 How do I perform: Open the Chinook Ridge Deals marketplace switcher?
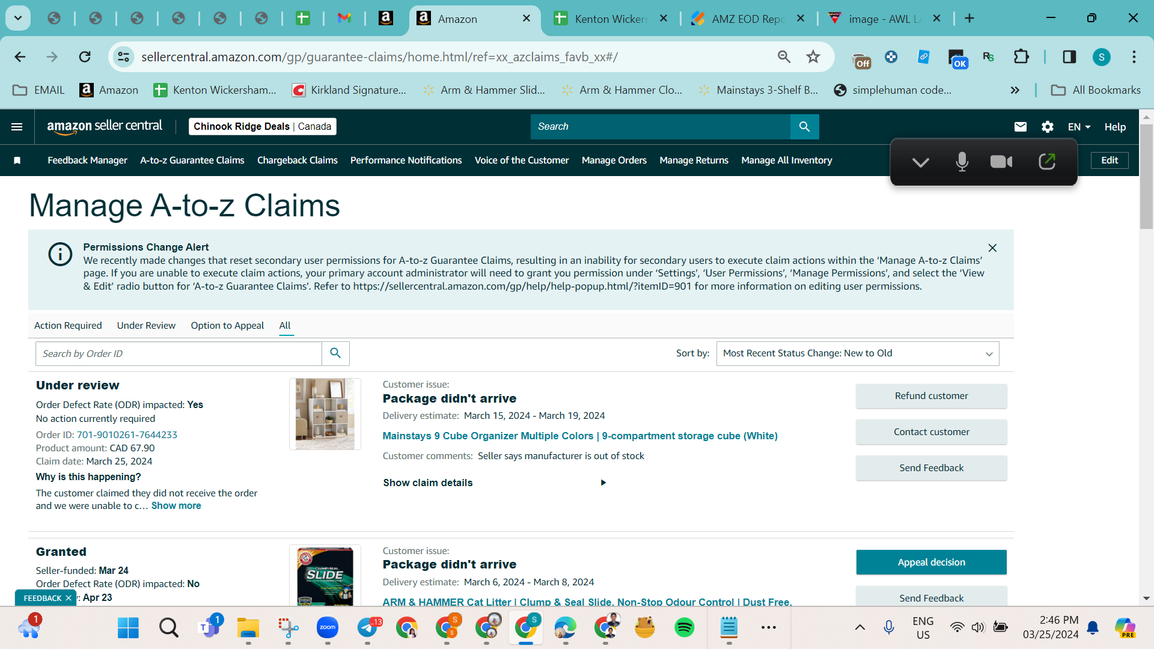[262, 127]
